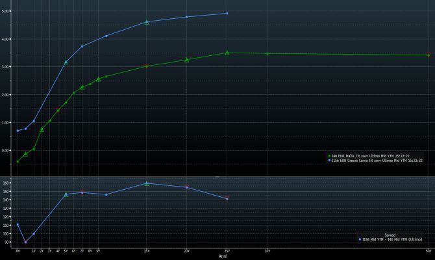435x260 pixels.
Task: Click the green triangle marker at 20Y on the Italia curve
Action: (x=187, y=60)
